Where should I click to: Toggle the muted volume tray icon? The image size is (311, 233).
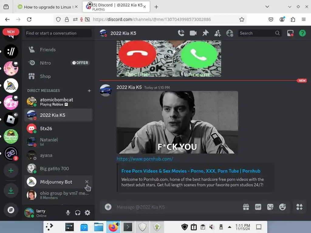click(x=212, y=227)
